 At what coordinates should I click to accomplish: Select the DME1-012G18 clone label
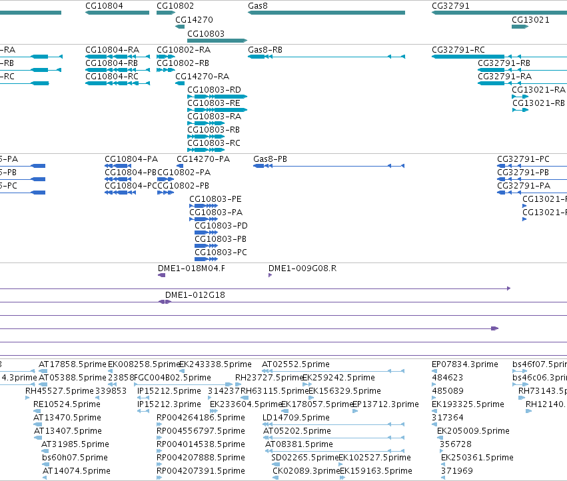tap(195, 296)
